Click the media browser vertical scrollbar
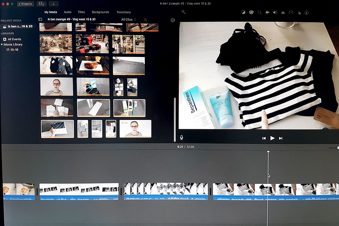Viewport: 339px width, 226px height. point(175,120)
